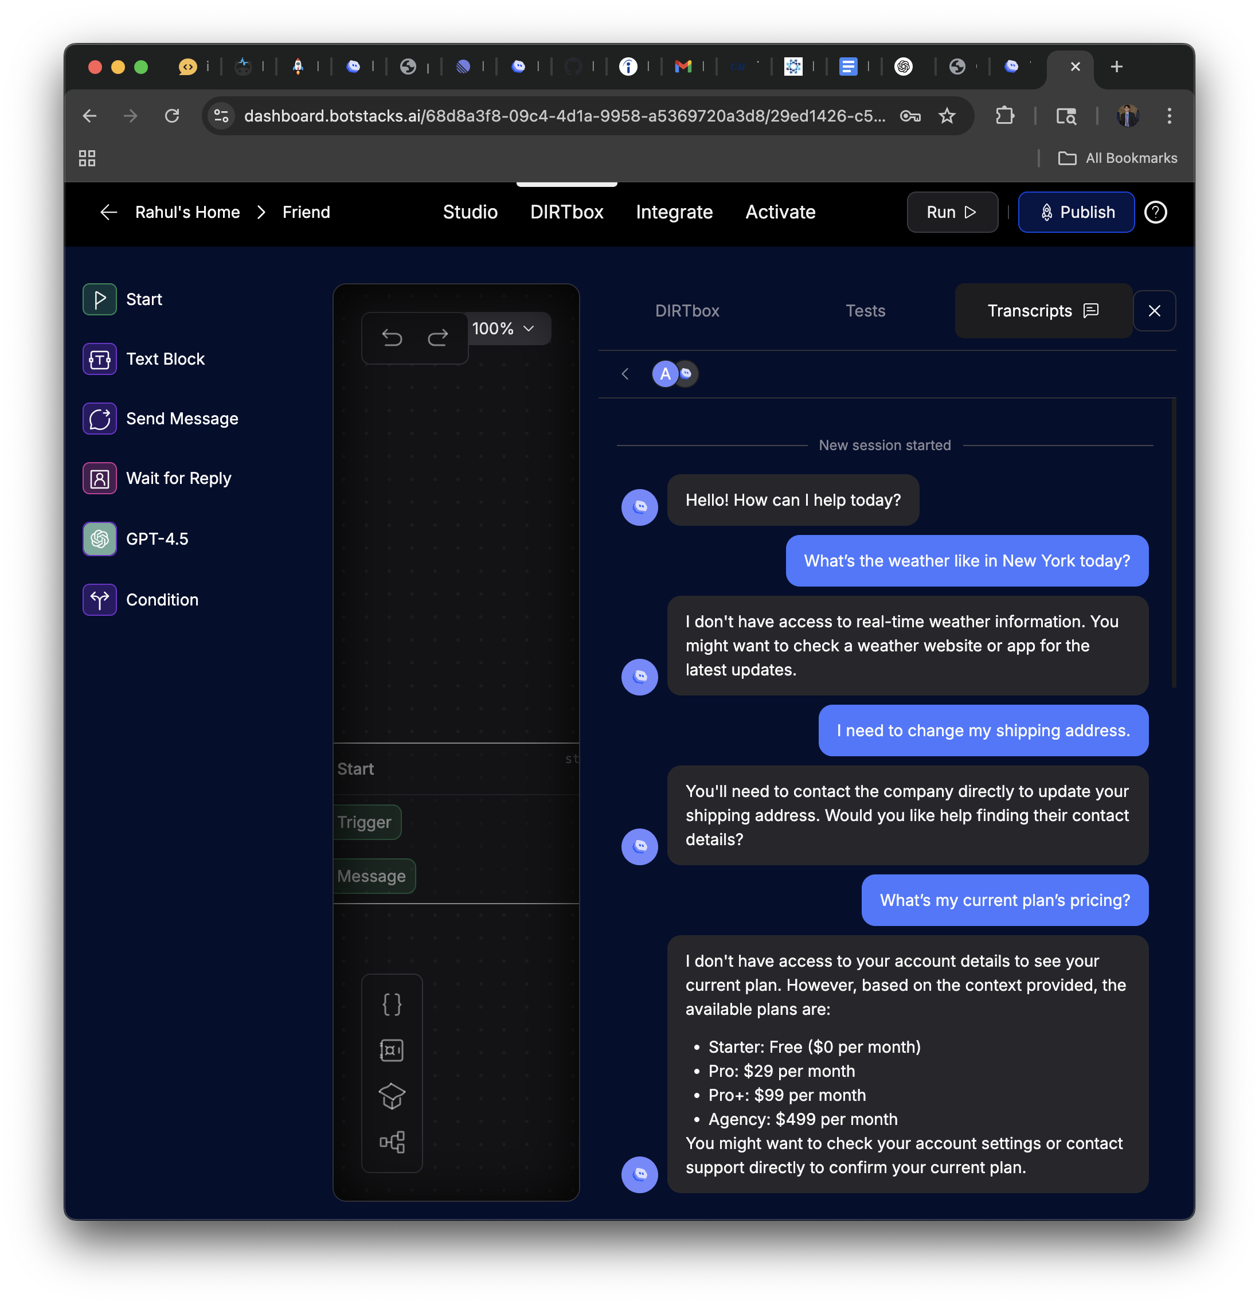This screenshot has width=1259, height=1305.
Task: Click the Friend breadcrumb chevron
Action: (x=261, y=212)
